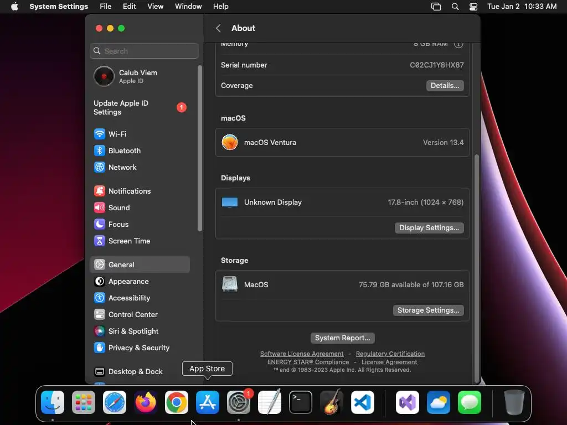Open Accessibility settings
The width and height of the screenshot is (567, 425).
140,298
